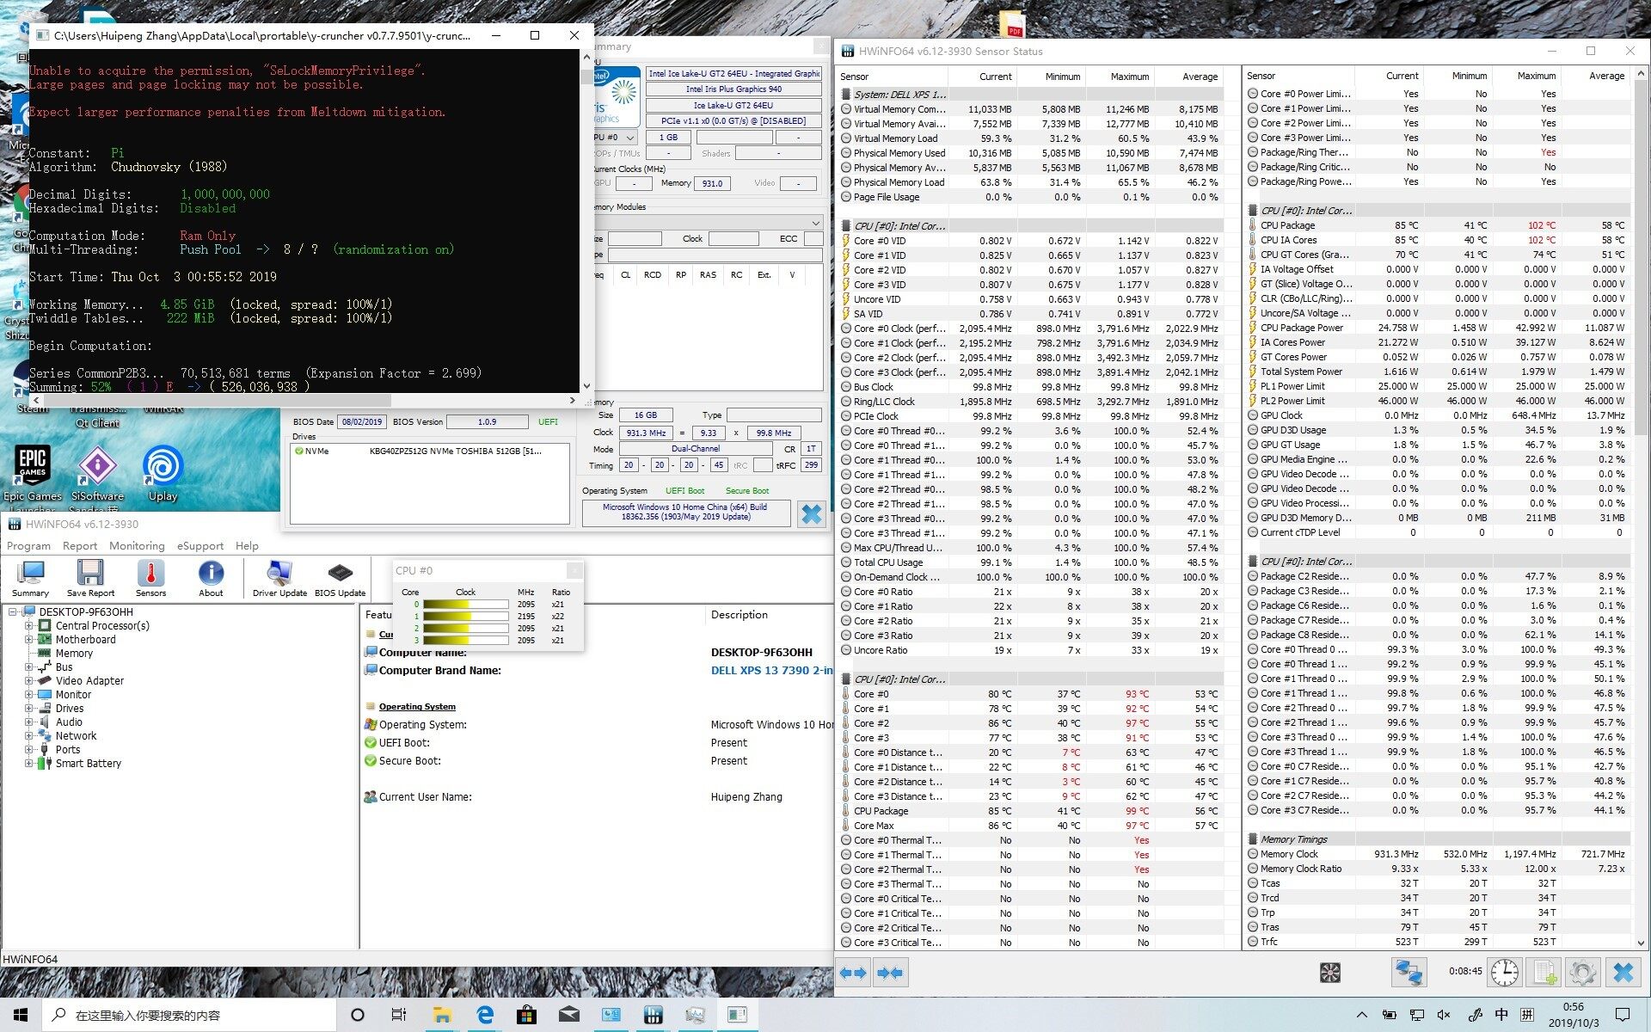The height and width of the screenshot is (1032, 1651).
Task: Click the remote network monitors icon
Action: (x=1409, y=973)
